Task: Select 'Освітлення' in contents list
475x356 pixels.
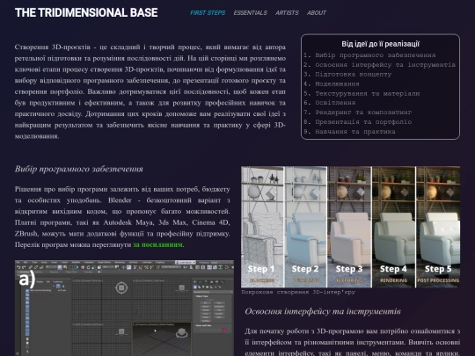Action: click(x=335, y=103)
